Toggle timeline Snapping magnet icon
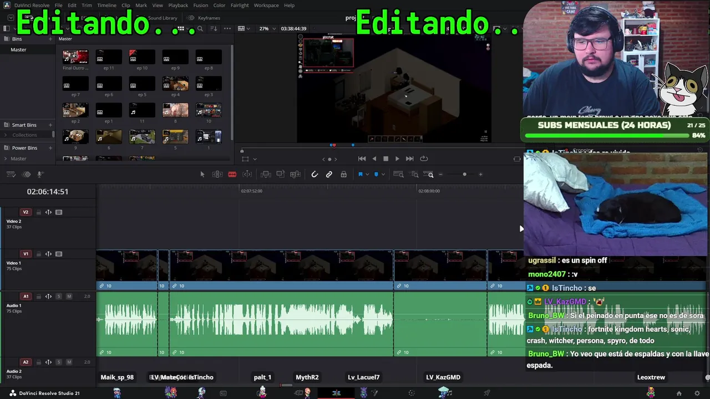This screenshot has width=710, height=399. coord(315,175)
